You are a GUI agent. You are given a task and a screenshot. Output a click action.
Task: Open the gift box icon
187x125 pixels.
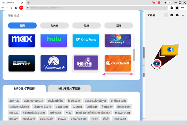159,2
